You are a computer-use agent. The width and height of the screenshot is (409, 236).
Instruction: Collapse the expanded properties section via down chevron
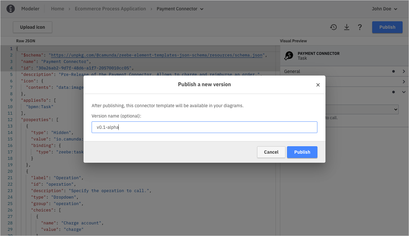coord(404,92)
